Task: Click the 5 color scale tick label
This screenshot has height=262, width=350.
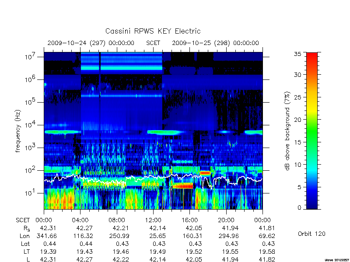Action: (299, 187)
